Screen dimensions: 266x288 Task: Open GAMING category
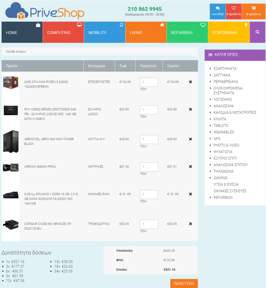pos(220,178)
